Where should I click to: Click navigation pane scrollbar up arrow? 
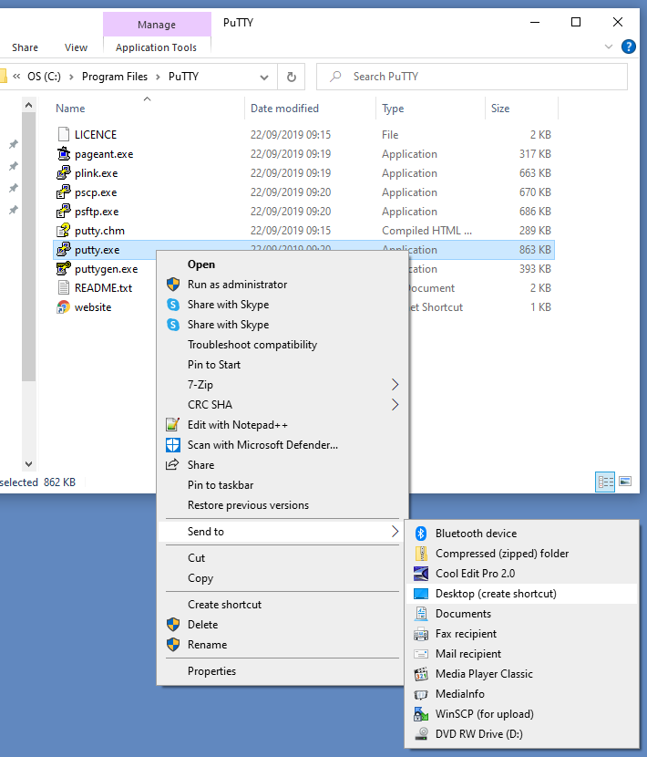(x=28, y=105)
